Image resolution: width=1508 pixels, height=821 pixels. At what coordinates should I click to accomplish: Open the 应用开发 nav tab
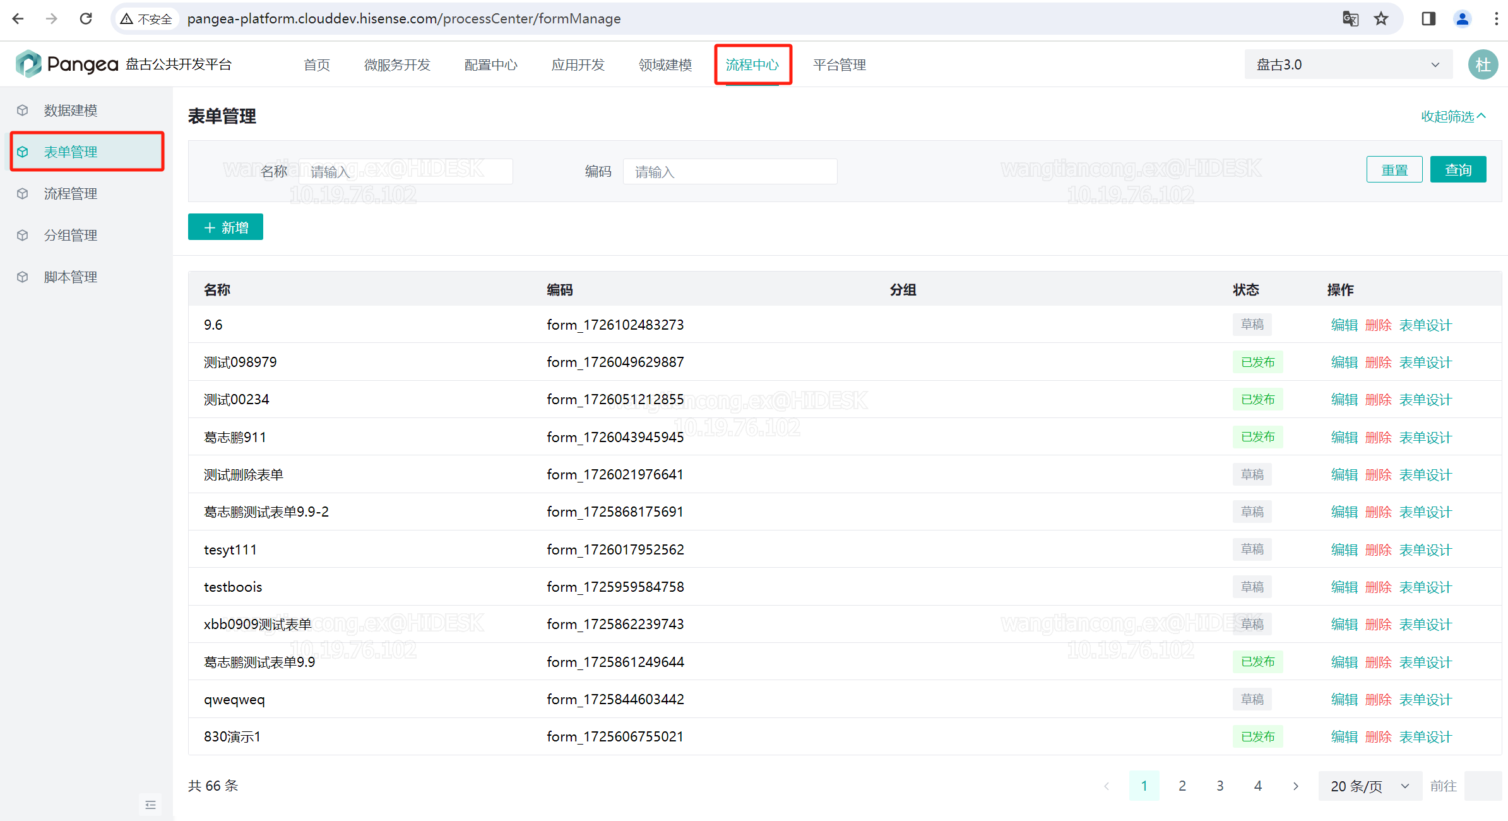coord(578,65)
